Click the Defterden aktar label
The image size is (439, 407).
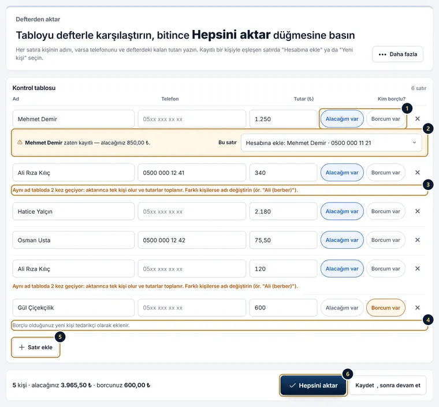[x=38, y=19]
